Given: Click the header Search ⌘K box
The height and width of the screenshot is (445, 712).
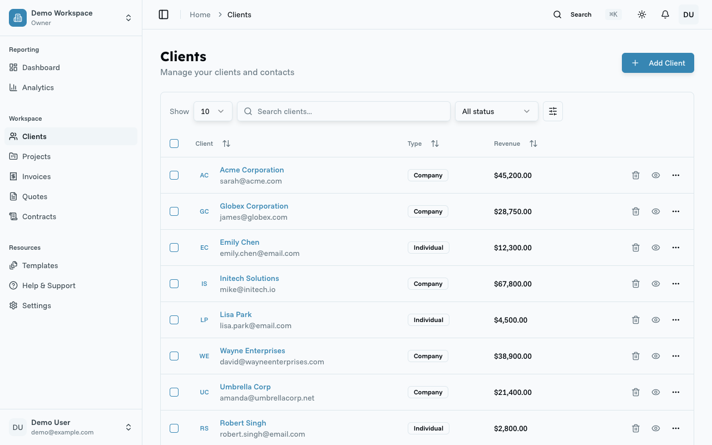Looking at the screenshot, I should click(587, 14).
